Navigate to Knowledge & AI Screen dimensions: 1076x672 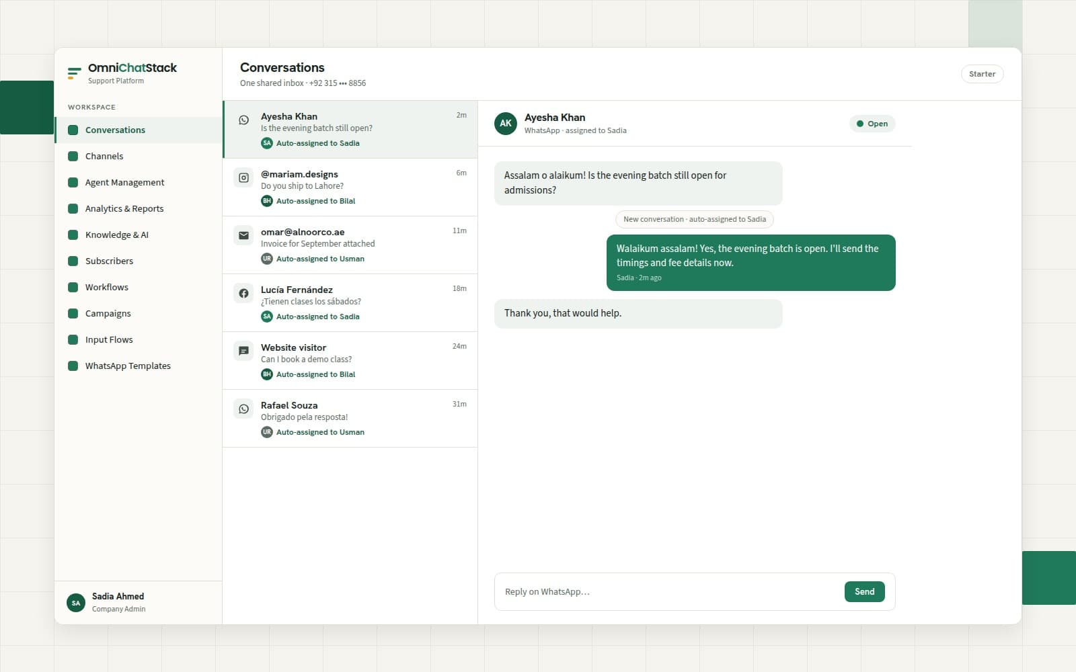point(139,235)
